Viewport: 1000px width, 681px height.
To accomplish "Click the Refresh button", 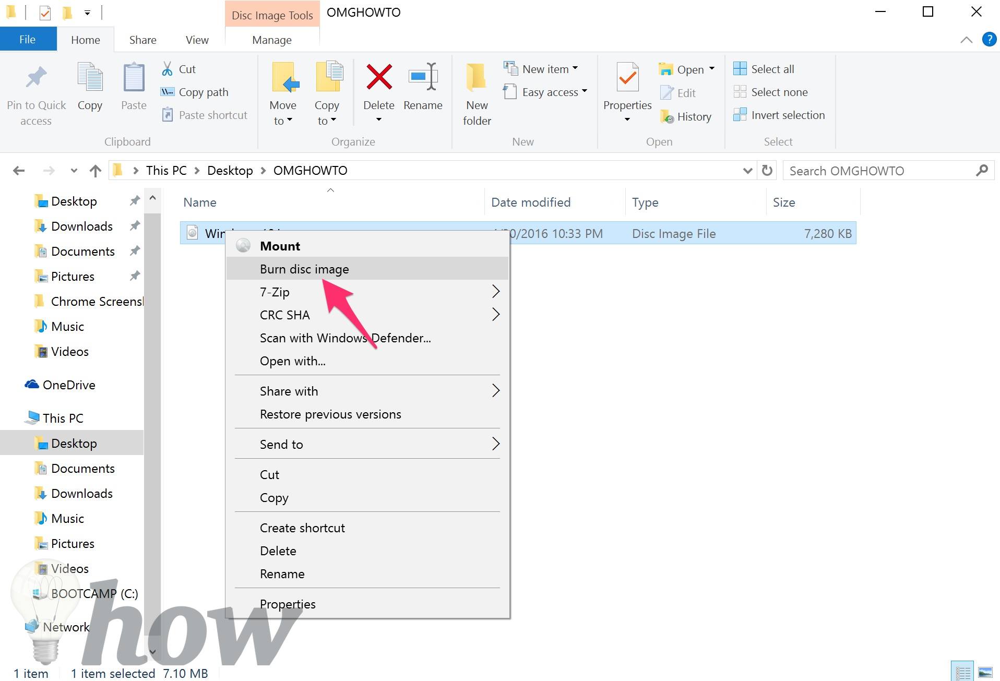I will [767, 171].
